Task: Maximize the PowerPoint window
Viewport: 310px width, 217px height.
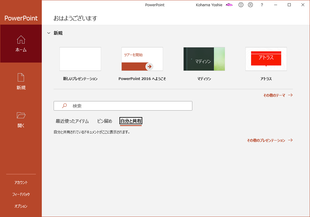Action: (289, 5)
